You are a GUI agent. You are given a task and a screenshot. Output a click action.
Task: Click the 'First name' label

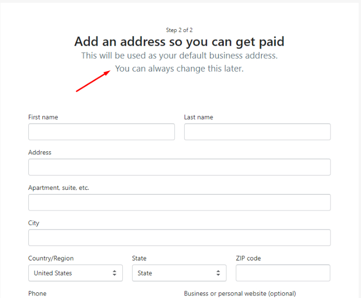pos(43,117)
